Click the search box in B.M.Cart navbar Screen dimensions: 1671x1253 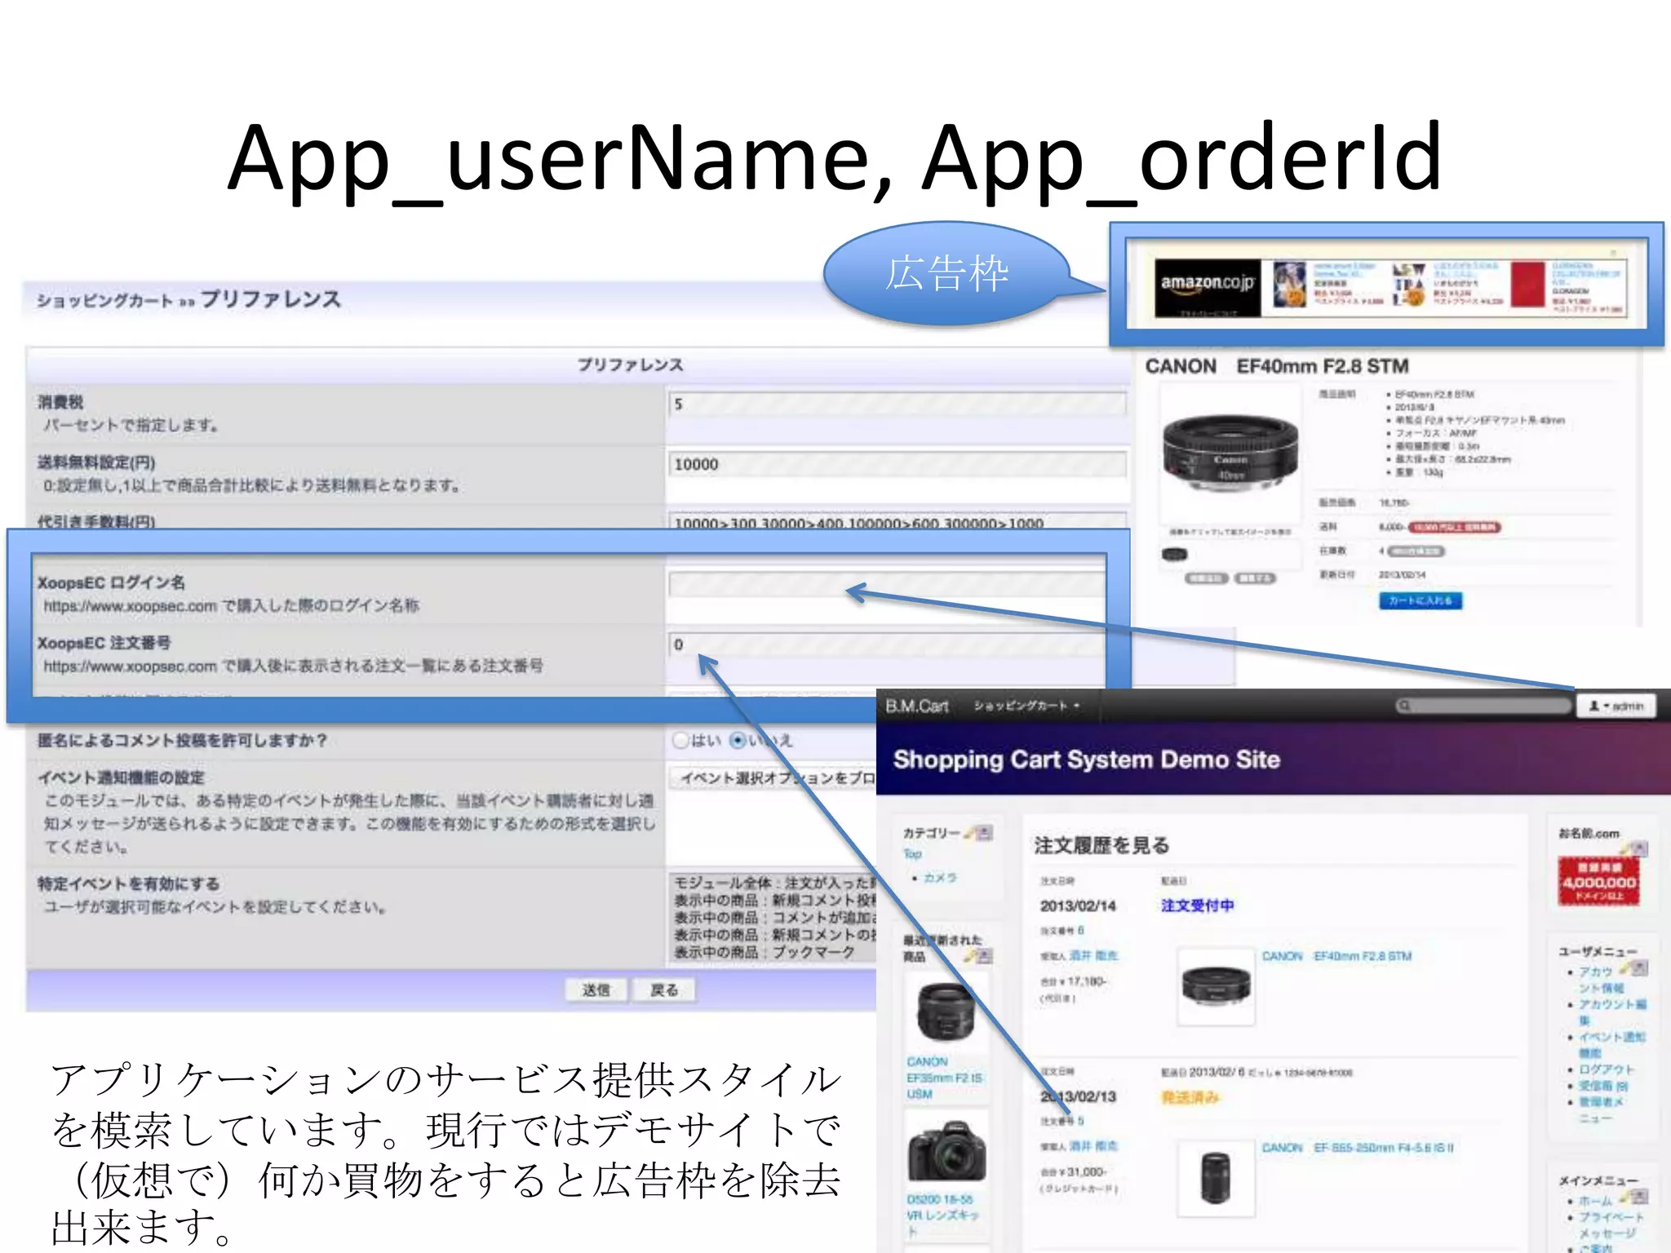(x=1483, y=706)
